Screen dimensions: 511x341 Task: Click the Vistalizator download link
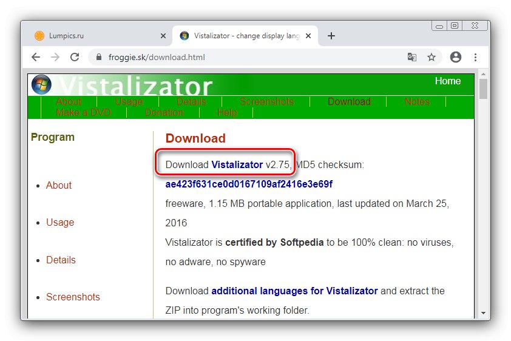(237, 164)
